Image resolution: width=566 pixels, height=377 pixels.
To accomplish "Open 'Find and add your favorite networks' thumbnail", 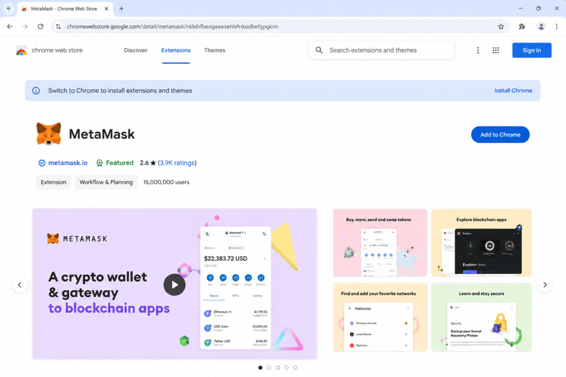I will tap(380, 317).
